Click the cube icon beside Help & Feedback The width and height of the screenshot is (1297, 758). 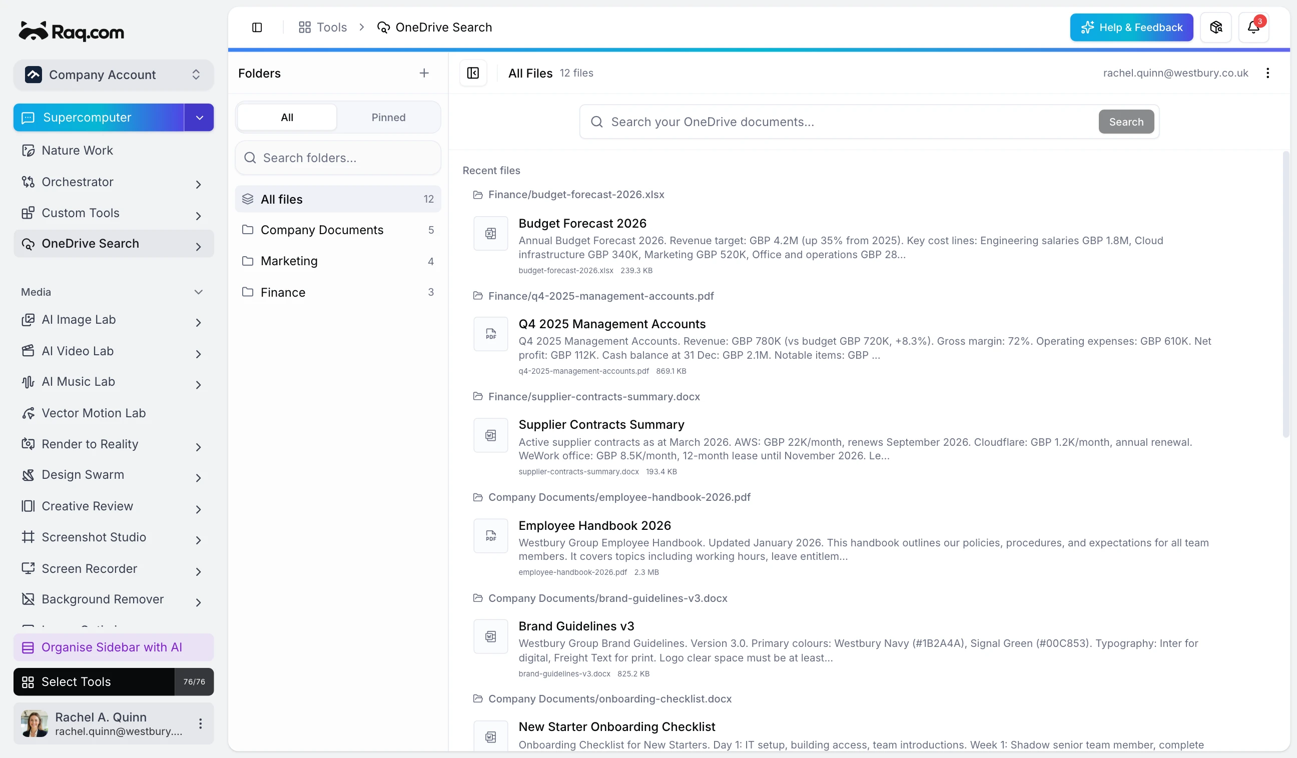pyautogui.click(x=1215, y=28)
